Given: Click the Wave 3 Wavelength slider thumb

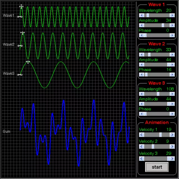Looking at the screenshot, I should point(158,94).
